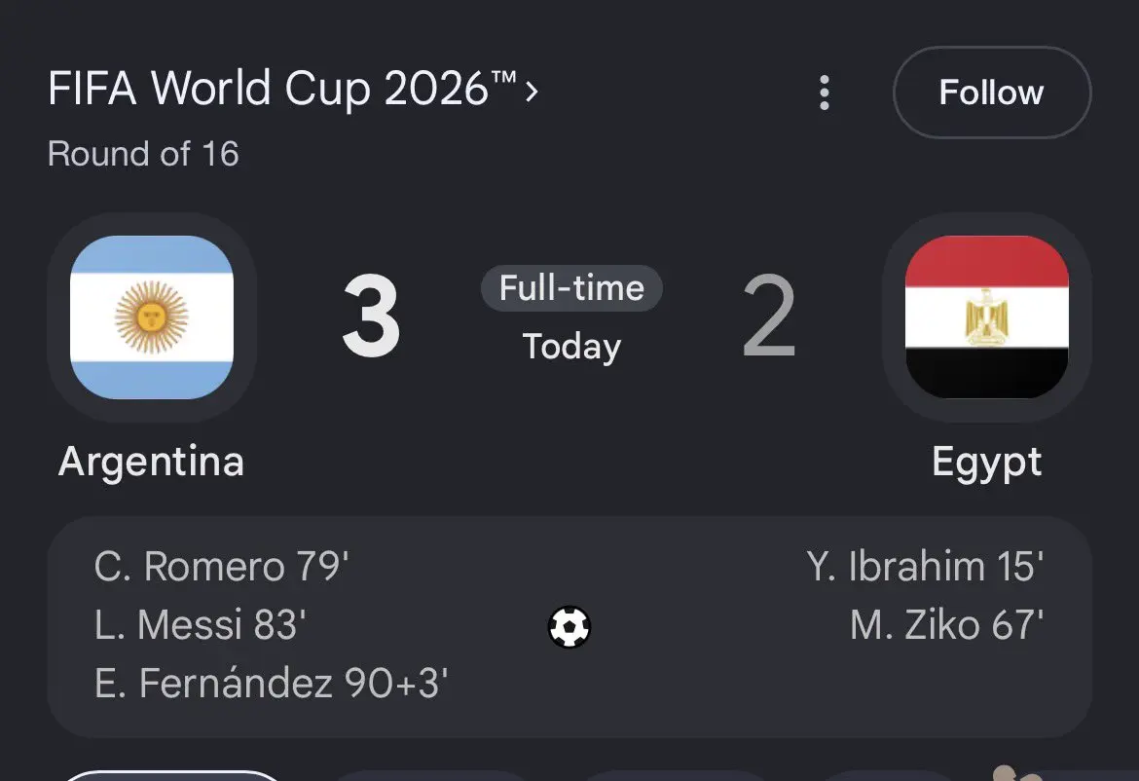
Task: Select scorer E. Fernández 90+3'
Action: [271, 684]
